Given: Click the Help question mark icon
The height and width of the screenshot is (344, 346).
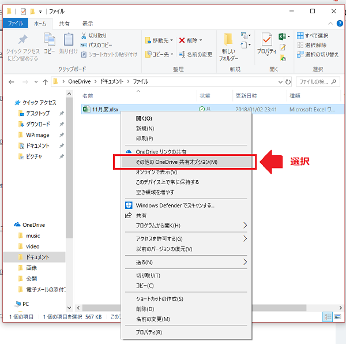Looking at the screenshot, I should pyautogui.click(x=340, y=24).
